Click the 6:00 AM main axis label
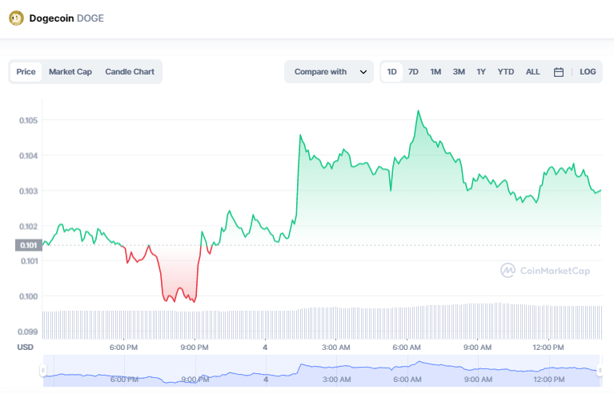The image size is (614, 394). 407,348
